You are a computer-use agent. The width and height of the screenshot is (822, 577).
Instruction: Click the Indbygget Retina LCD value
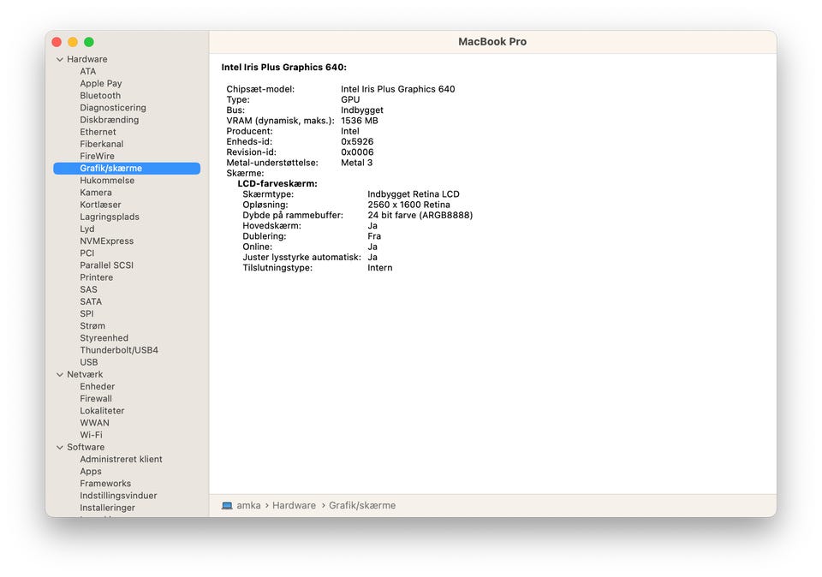pos(414,194)
